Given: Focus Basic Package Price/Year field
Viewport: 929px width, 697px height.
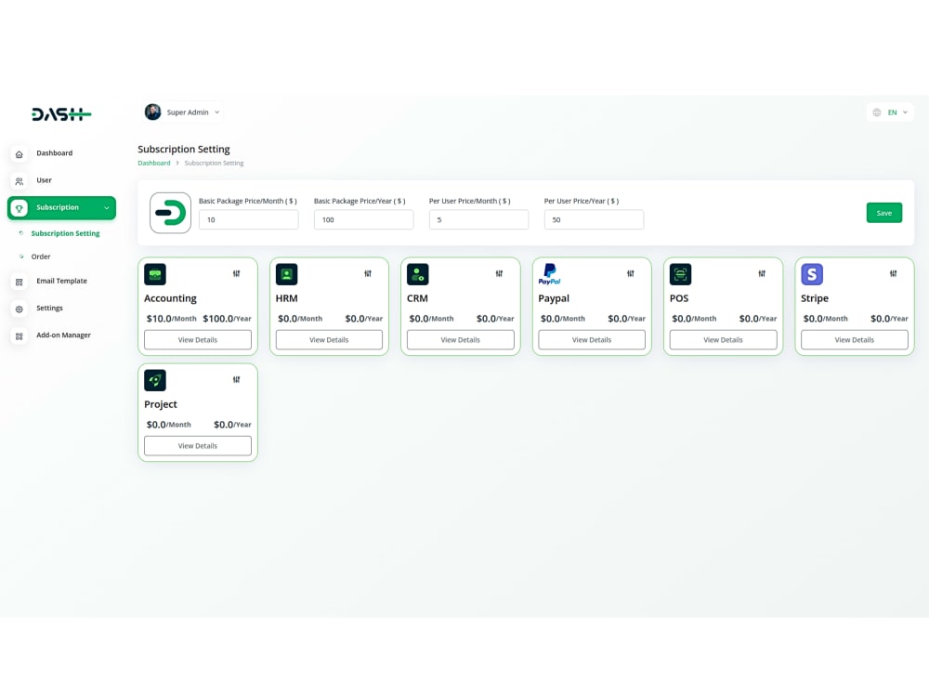Looking at the screenshot, I should (x=364, y=220).
